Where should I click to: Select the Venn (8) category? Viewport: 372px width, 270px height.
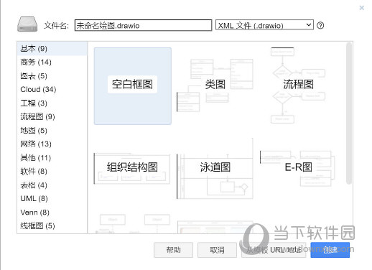tap(52, 213)
